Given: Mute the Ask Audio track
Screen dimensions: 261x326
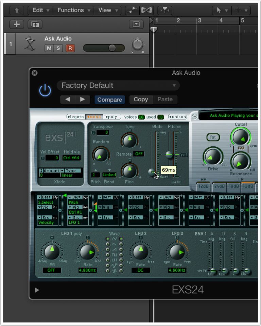Looking at the screenshot, I should (49, 48).
